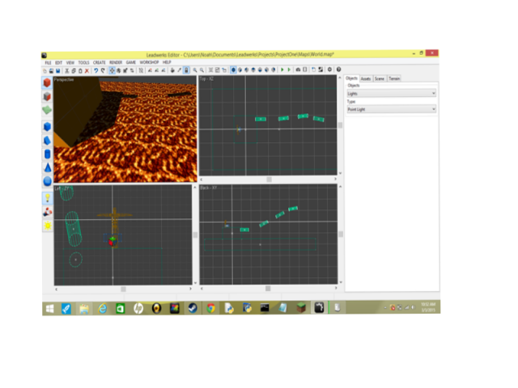This screenshot has height=388, width=518.
Task: Open Steam from the Windows taskbar
Action: click(x=192, y=308)
